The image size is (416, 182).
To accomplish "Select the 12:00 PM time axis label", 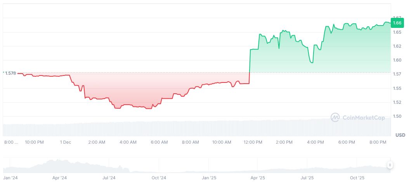I will pos(253,142).
